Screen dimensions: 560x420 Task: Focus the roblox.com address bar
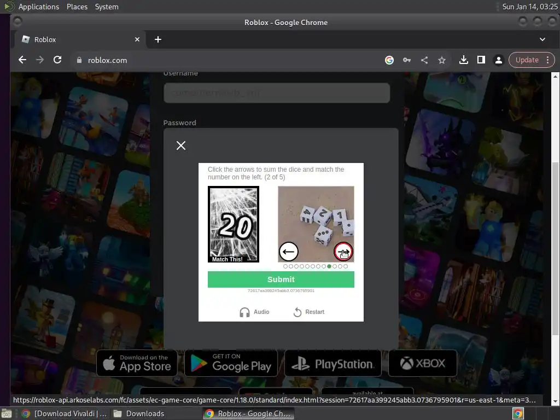click(x=229, y=60)
